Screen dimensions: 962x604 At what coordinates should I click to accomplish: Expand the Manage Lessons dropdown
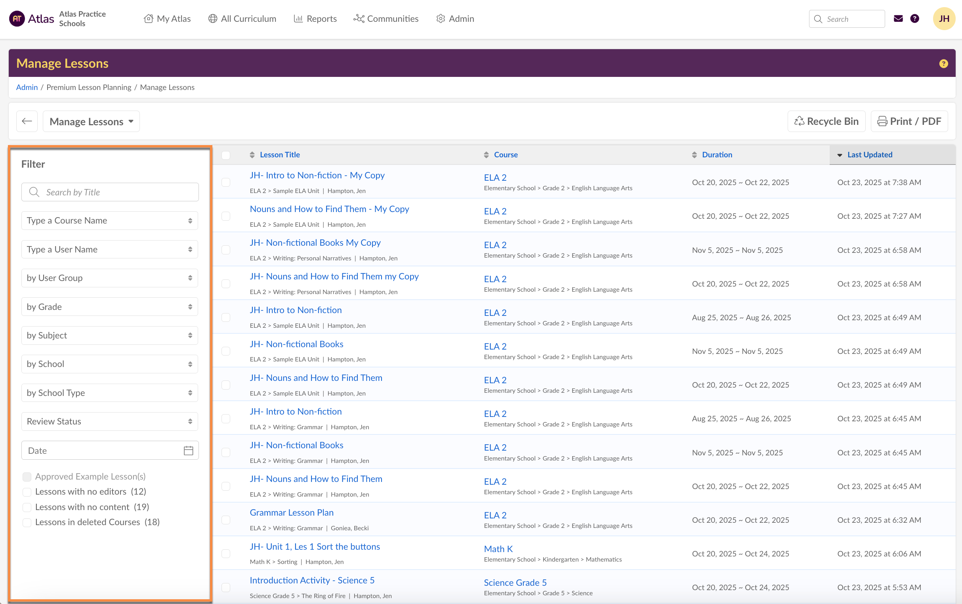91,121
